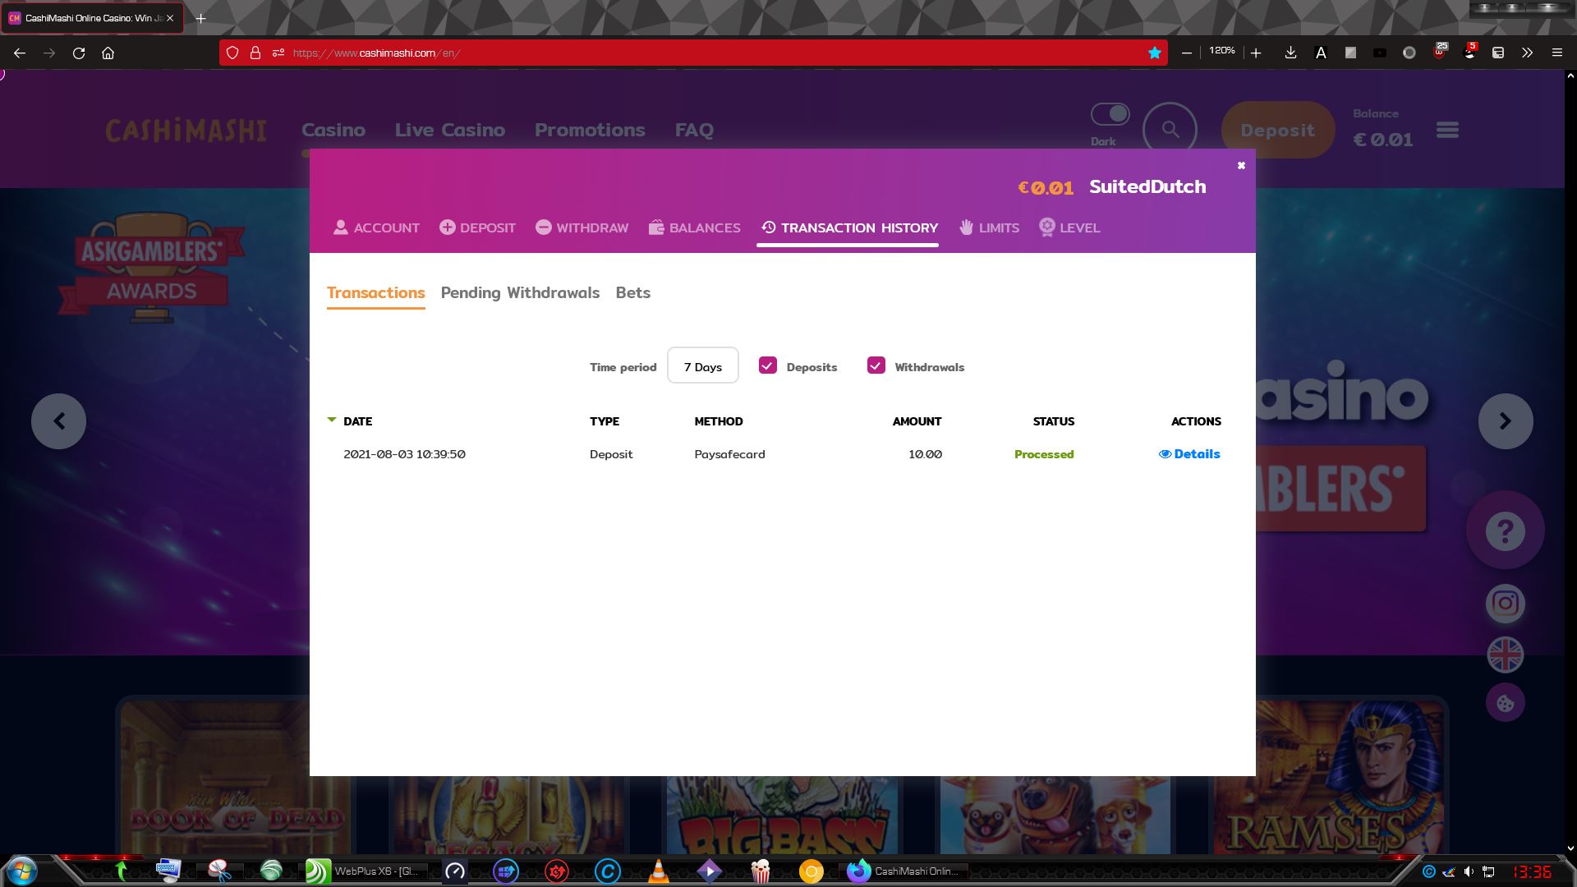The width and height of the screenshot is (1577, 887).
Task: Open a new browser tab
Action: [200, 18]
